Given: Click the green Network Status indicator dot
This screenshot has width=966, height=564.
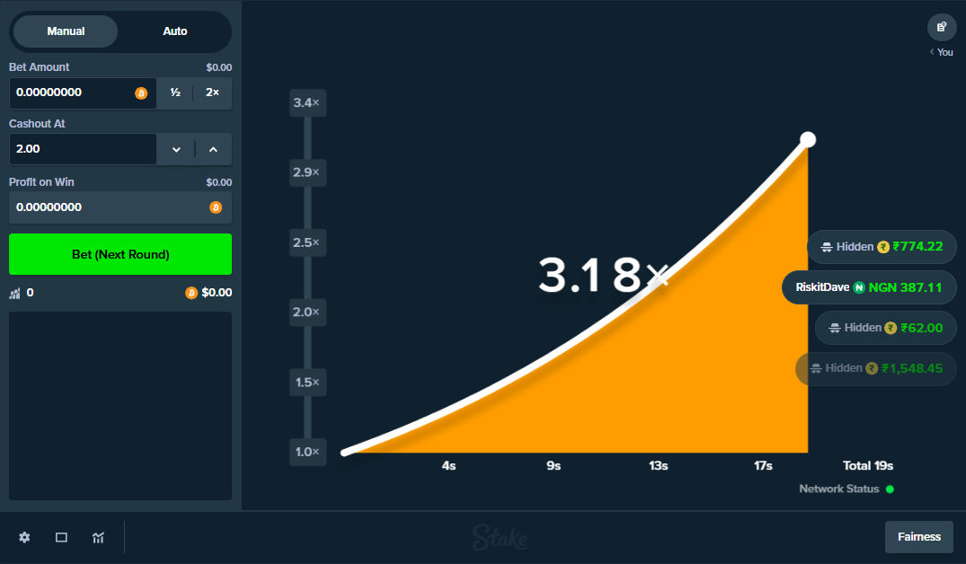Looking at the screenshot, I should pyautogui.click(x=889, y=489).
